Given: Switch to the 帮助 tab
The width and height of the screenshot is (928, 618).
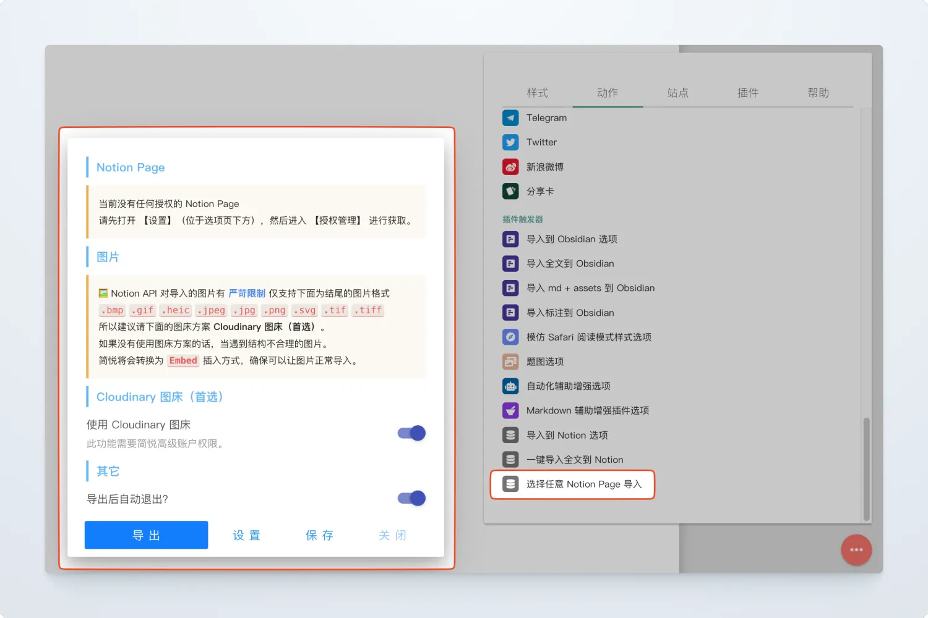Looking at the screenshot, I should click(x=818, y=93).
